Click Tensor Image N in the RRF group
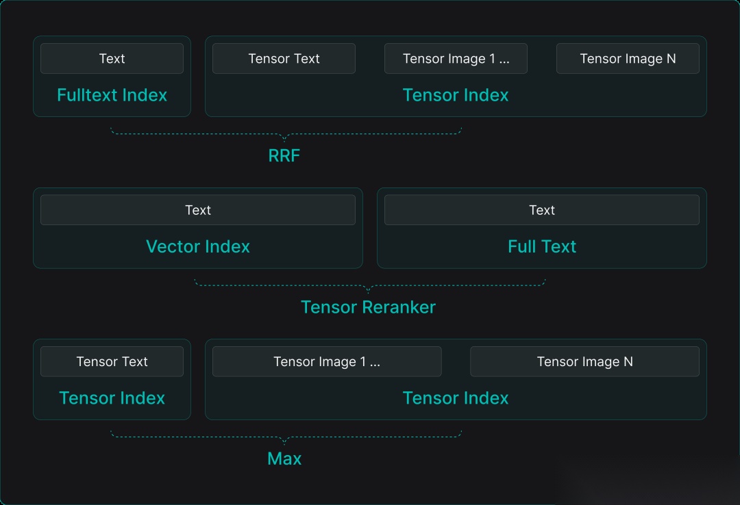 click(628, 58)
